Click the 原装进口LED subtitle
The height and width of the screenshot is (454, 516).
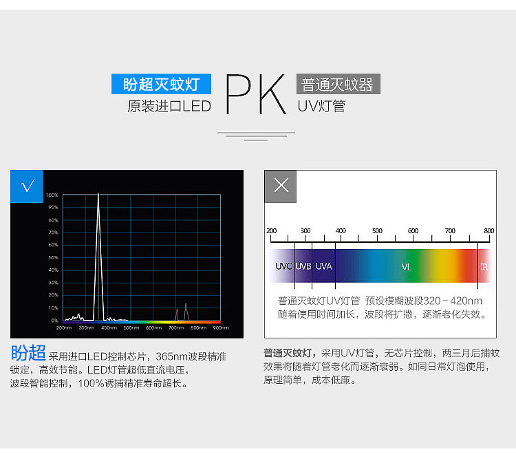[169, 106]
